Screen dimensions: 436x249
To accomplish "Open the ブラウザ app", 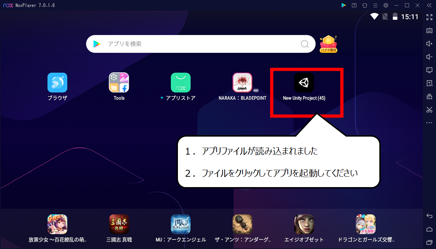I will click(x=57, y=83).
